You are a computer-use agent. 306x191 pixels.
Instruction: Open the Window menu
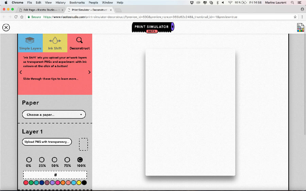click(x=107, y=2)
